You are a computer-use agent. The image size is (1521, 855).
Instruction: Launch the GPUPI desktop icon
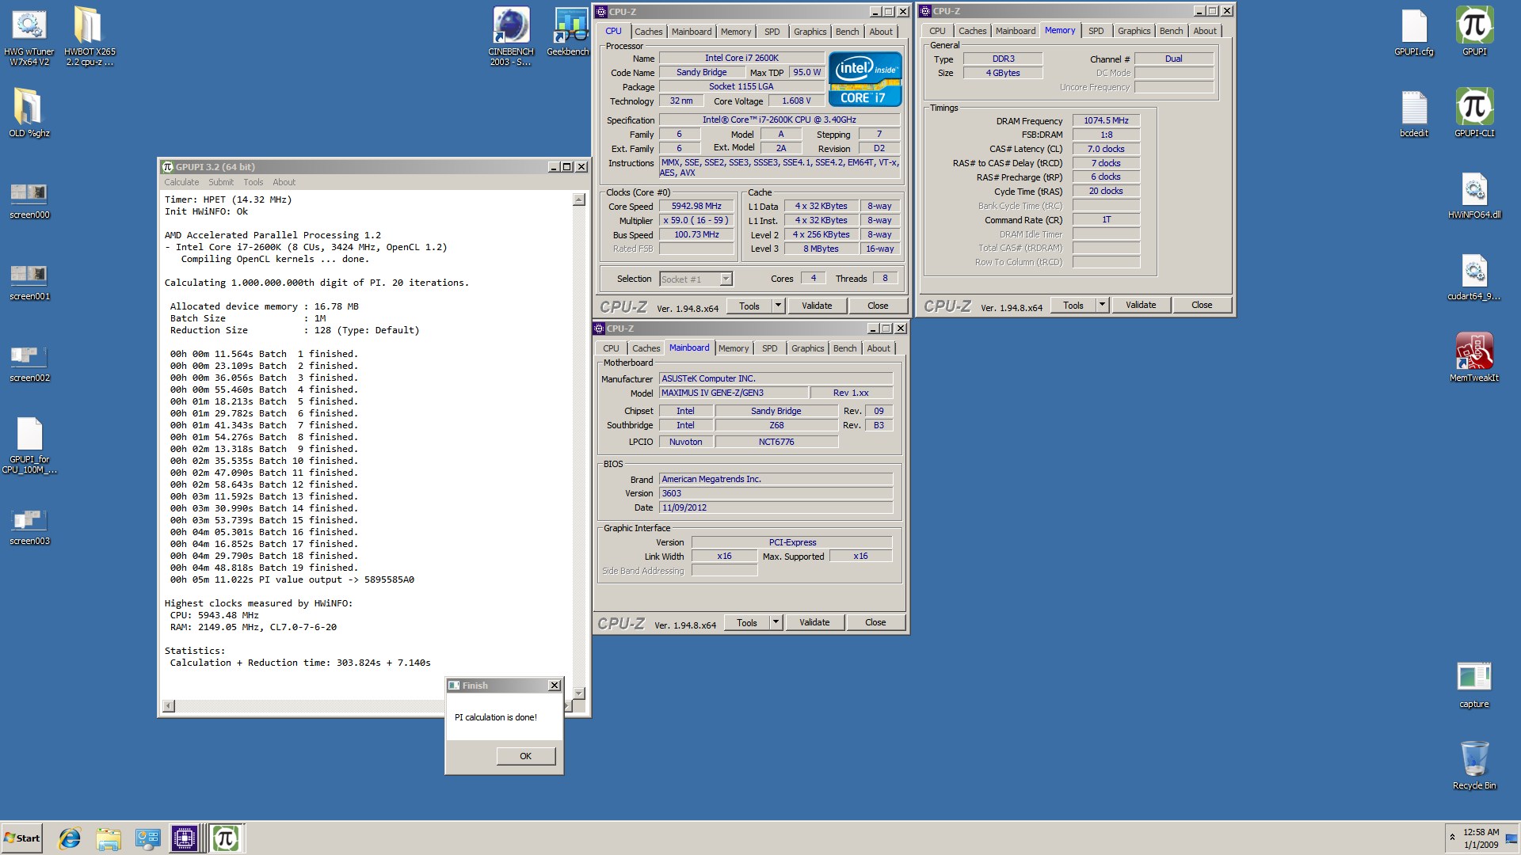click(x=1474, y=32)
